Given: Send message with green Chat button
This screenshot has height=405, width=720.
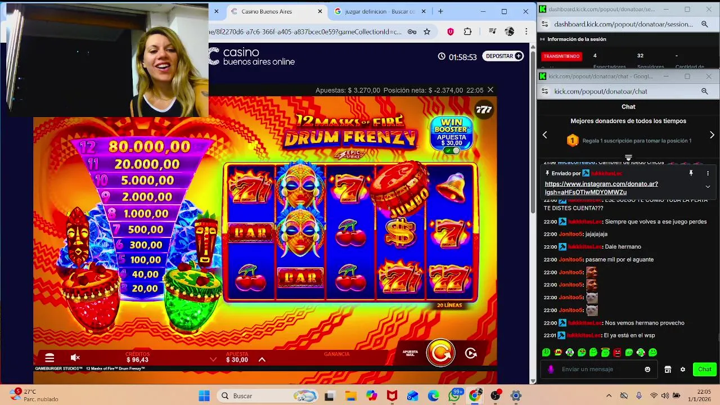Looking at the screenshot, I should click(x=704, y=369).
